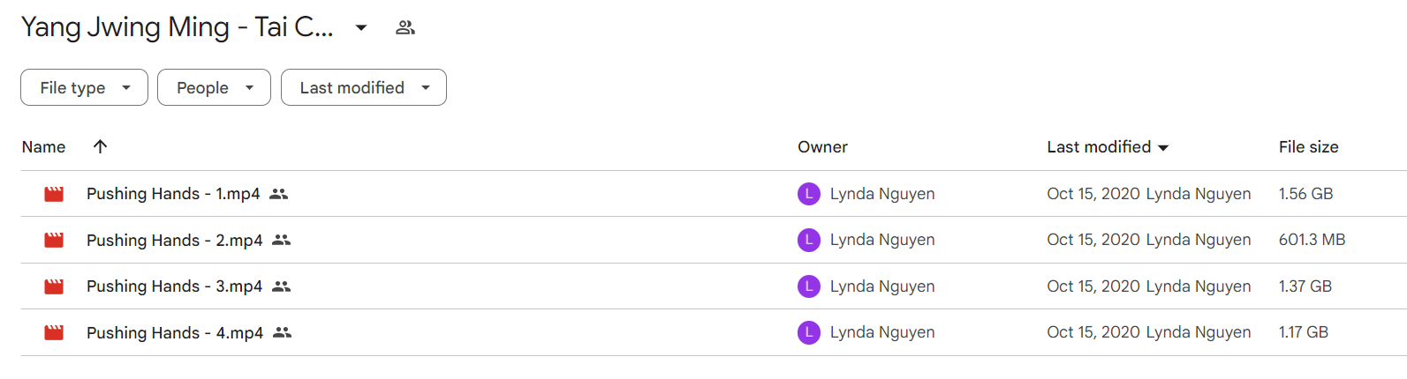Click the Owner column header
The image size is (1407, 379).
[822, 147]
